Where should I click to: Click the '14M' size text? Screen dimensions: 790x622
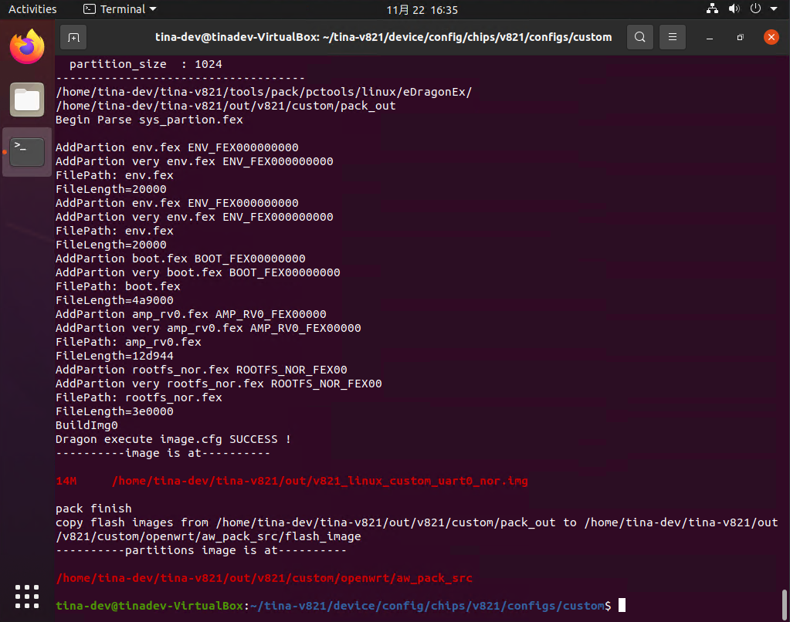click(66, 481)
